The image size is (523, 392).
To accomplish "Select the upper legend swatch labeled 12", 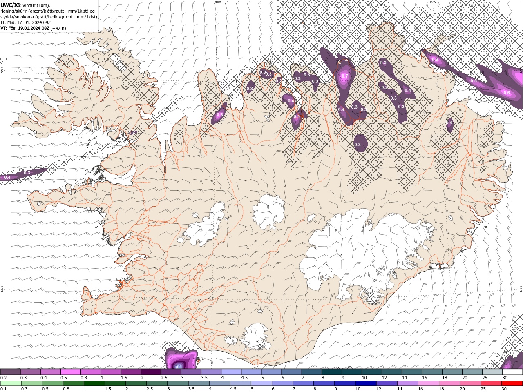I will tap(392, 372).
